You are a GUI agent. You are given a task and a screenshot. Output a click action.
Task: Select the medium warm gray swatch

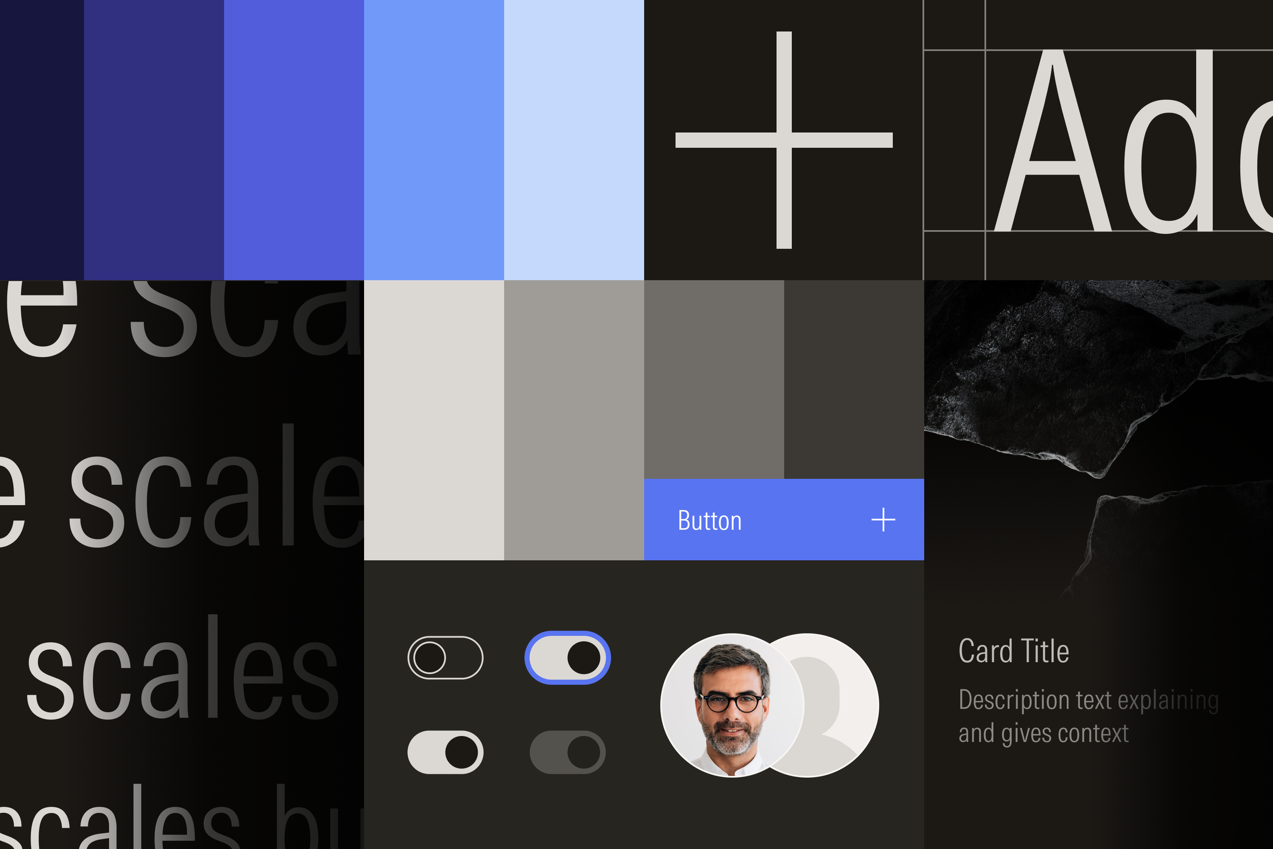[x=574, y=420]
